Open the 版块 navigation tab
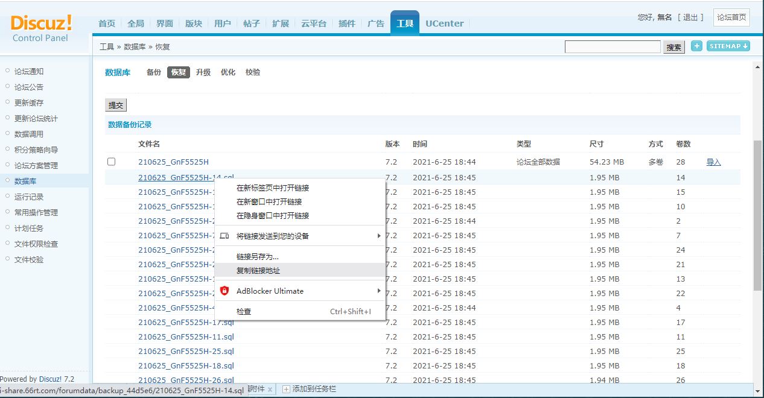 [x=194, y=24]
